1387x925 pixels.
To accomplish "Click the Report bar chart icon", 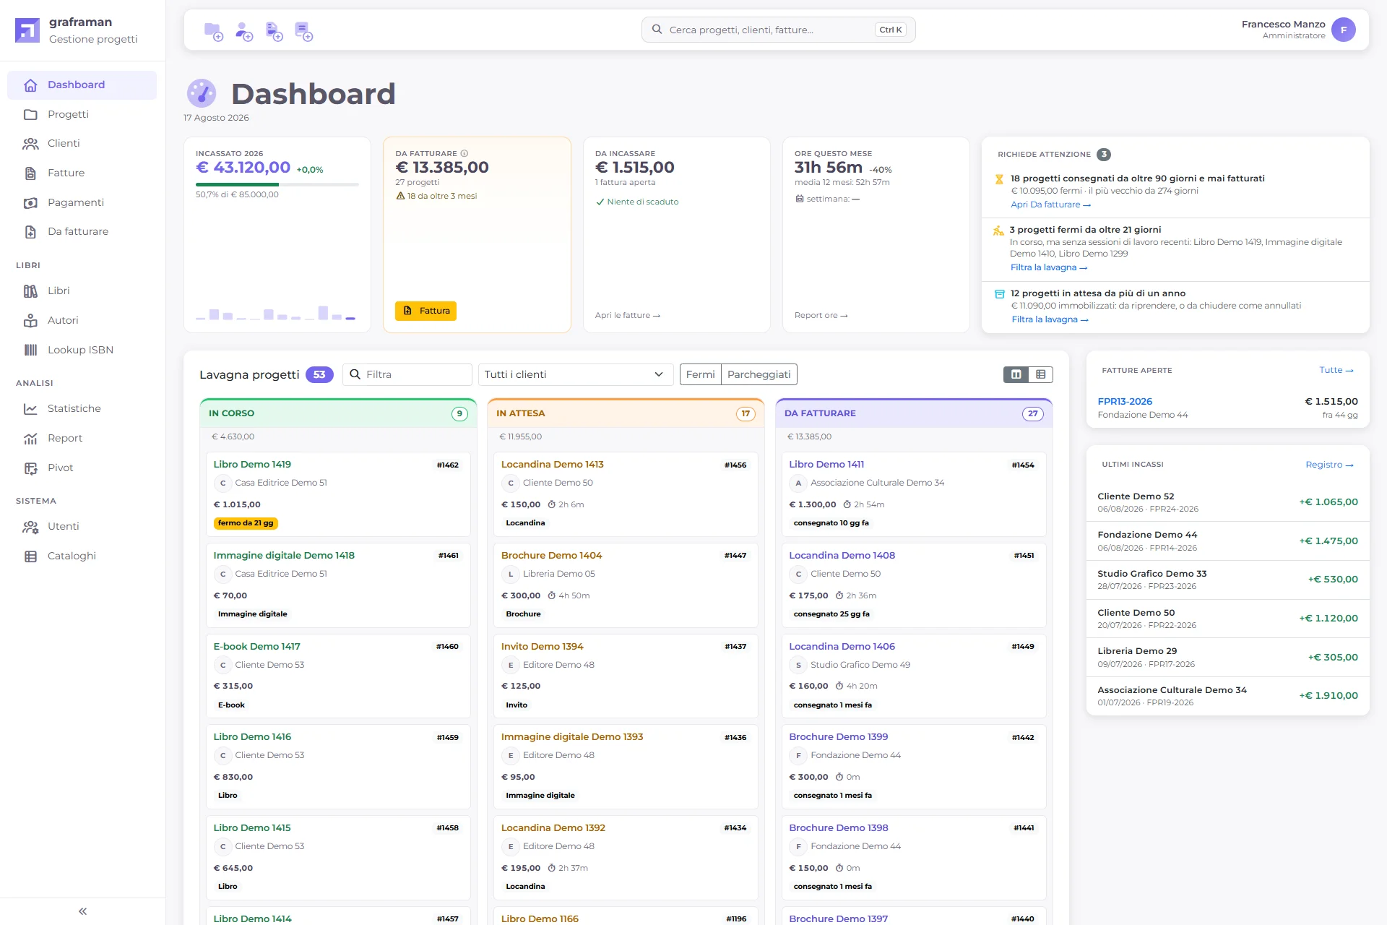I will pyautogui.click(x=30, y=439).
